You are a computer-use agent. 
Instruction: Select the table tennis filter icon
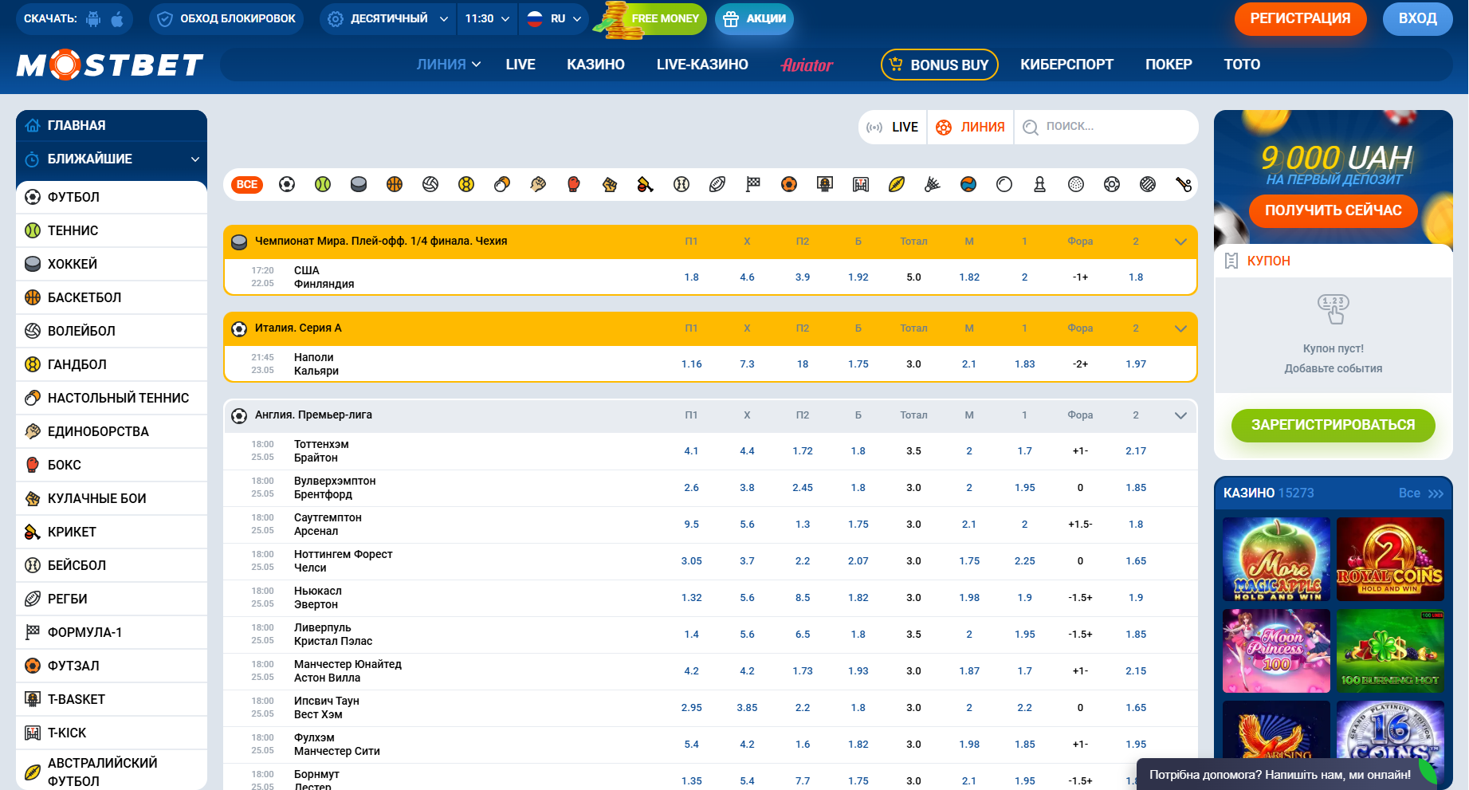coord(502,184)
